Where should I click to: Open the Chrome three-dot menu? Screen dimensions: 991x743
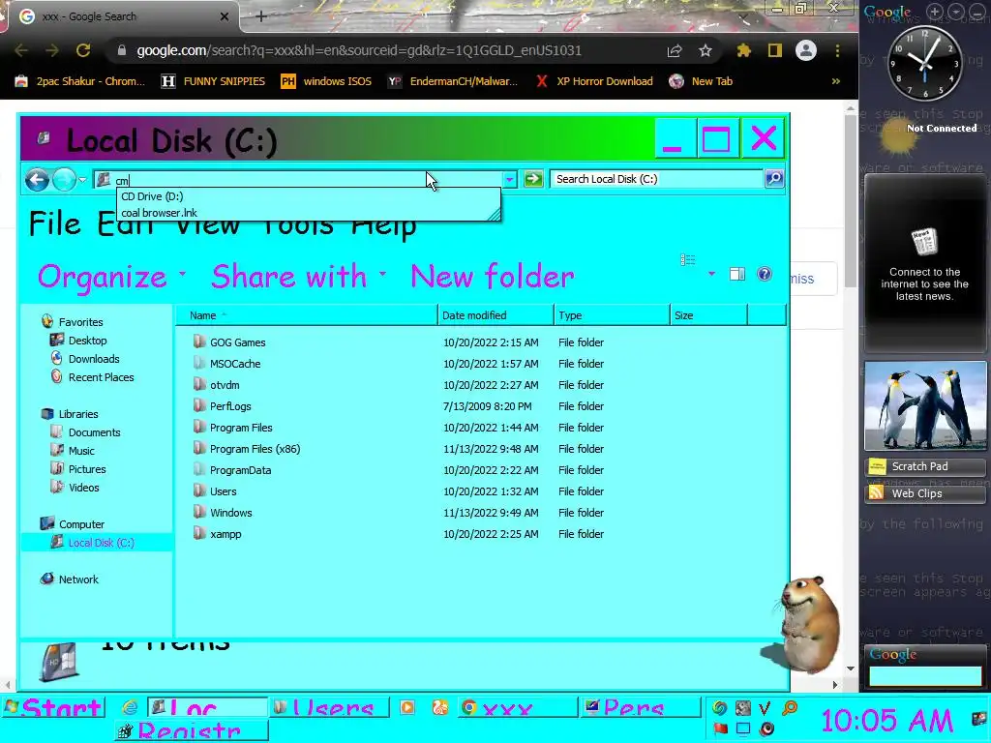837,50
